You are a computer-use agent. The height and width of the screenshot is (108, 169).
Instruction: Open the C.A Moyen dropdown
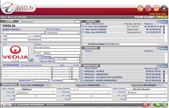coord(70,81)
